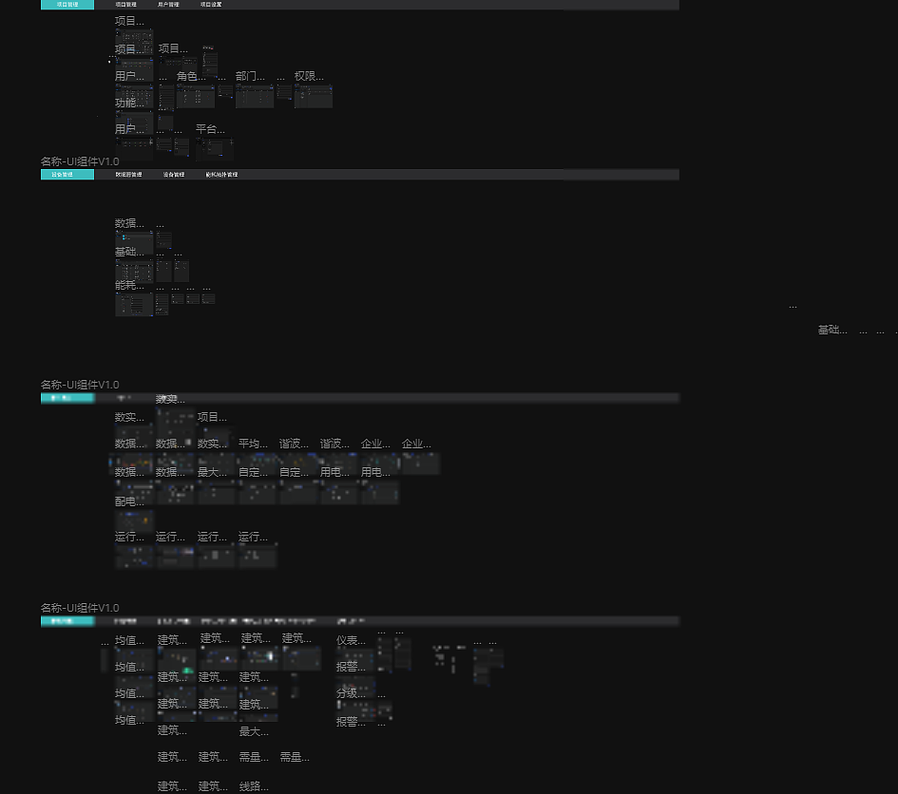Open the 能耗... artboard thumbnail
The height and width of the screenshot is (794, 898).
[134, 304]
